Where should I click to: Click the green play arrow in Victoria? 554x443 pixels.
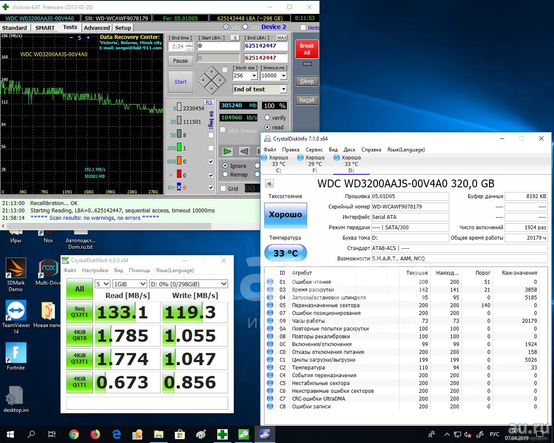[227, 151]
